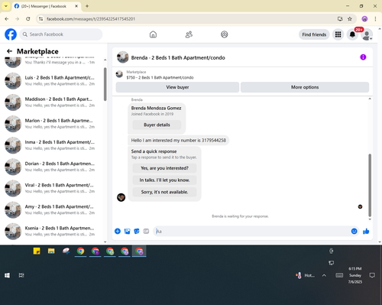382x305 pixels.
Task: Choose a sticker icon in composer
Action: click(137, 231)
